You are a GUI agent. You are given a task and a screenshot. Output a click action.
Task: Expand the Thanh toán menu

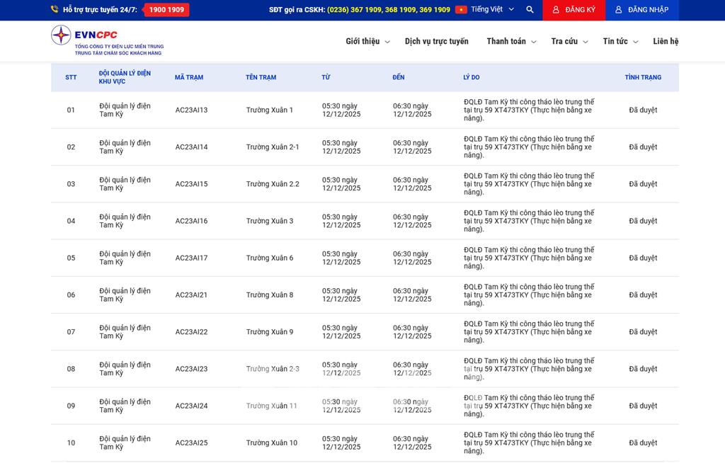click(511, 42)
